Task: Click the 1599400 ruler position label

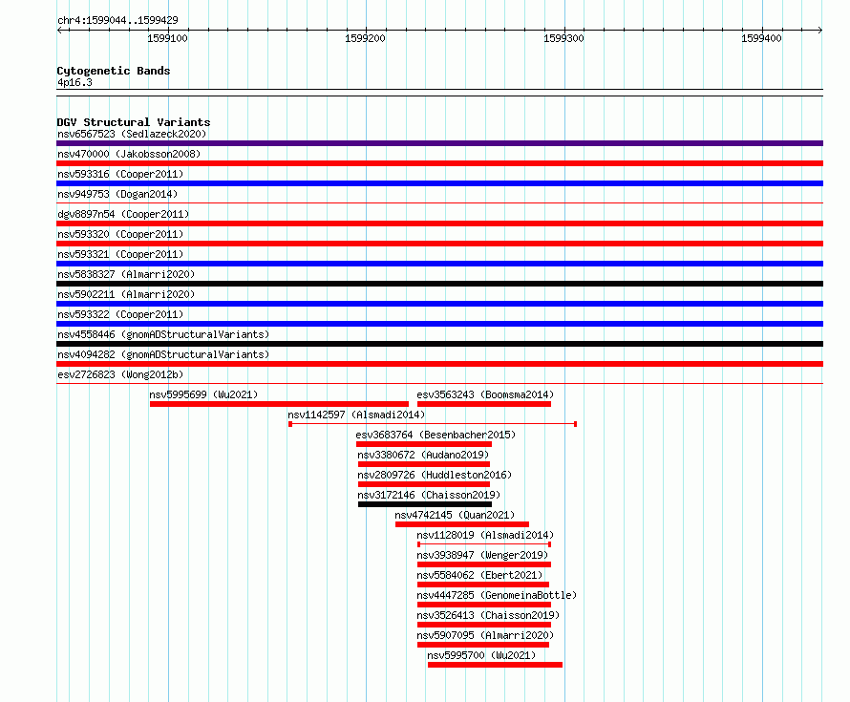Action: 761,38
